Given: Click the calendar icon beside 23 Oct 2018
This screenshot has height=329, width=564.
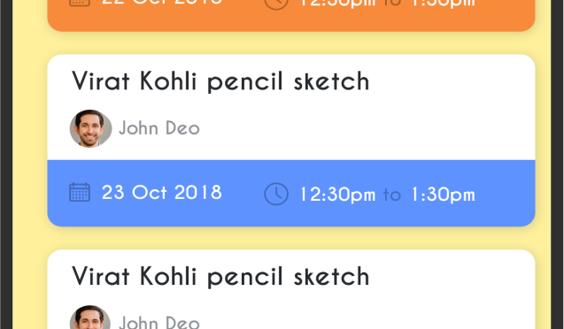Looking at the screenshot, I should pyautogui.click(x=80, y=193).
